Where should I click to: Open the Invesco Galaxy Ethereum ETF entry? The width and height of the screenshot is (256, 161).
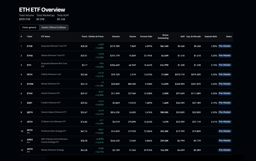click(x=54, y=112)
